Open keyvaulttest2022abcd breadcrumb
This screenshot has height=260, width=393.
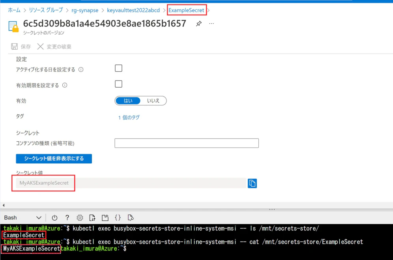pyautogui.click(x=133, y=10)
